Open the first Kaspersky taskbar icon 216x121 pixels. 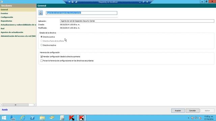(72, 118)
